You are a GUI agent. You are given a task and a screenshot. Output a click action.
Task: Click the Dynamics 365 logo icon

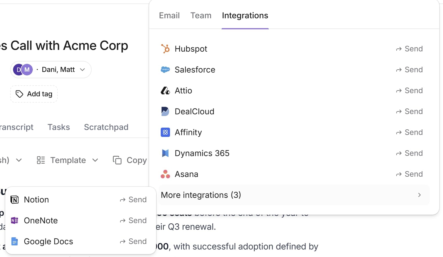click(x=165, y=153)
